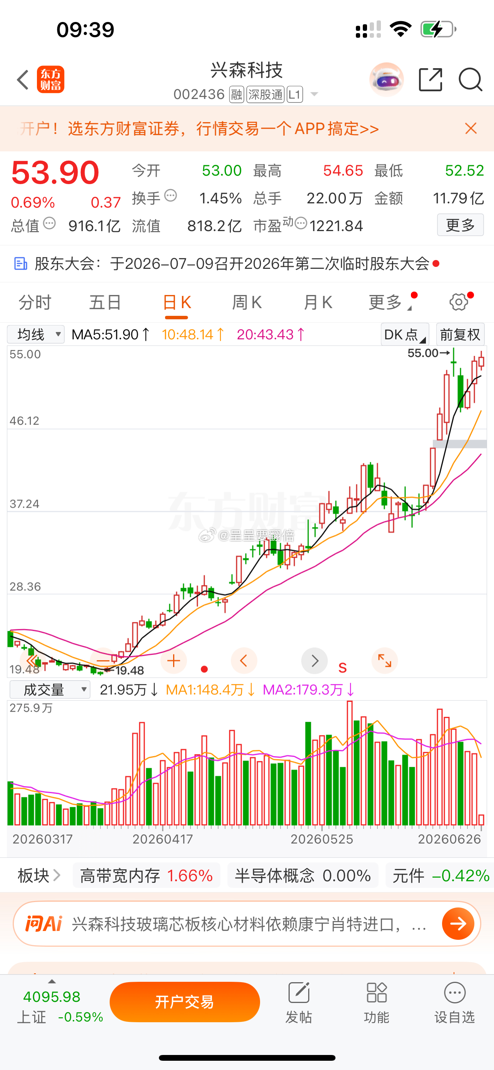
Task: Tap AI question input field
Action: pyautogui.click(x=249, y=924)
